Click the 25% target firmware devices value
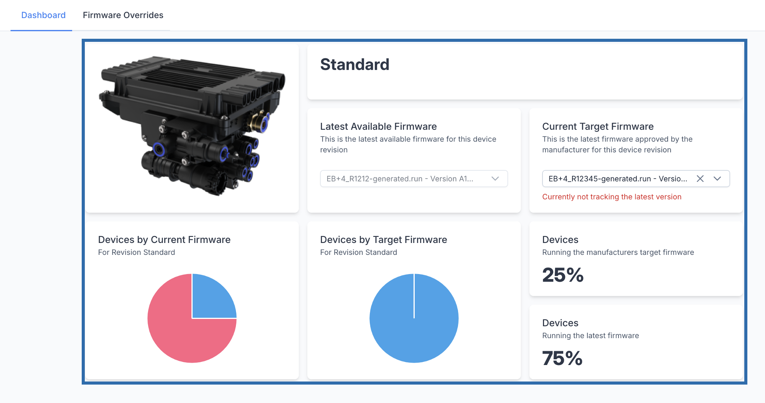765x403 pixels. [x=562, y=275]
